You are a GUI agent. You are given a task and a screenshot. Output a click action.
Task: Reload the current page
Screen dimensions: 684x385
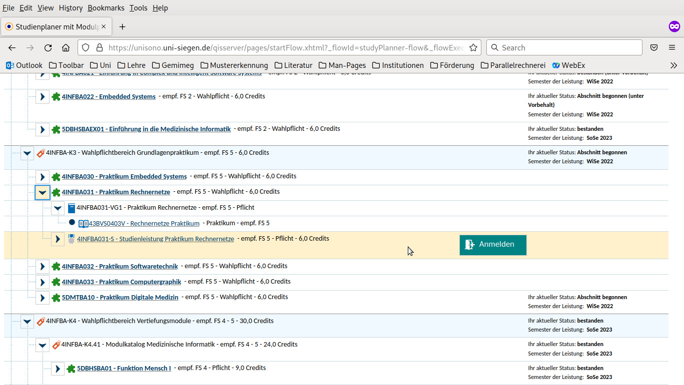coord(48,48)
